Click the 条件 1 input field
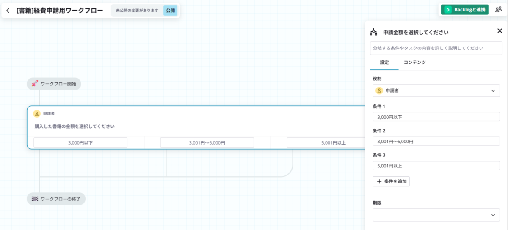The image size is (508, 230). click(436, 117)
